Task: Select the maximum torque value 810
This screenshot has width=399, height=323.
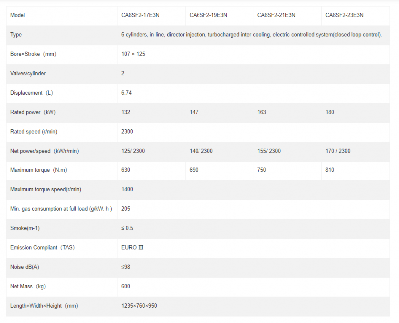Action: [x=330, y=170]
